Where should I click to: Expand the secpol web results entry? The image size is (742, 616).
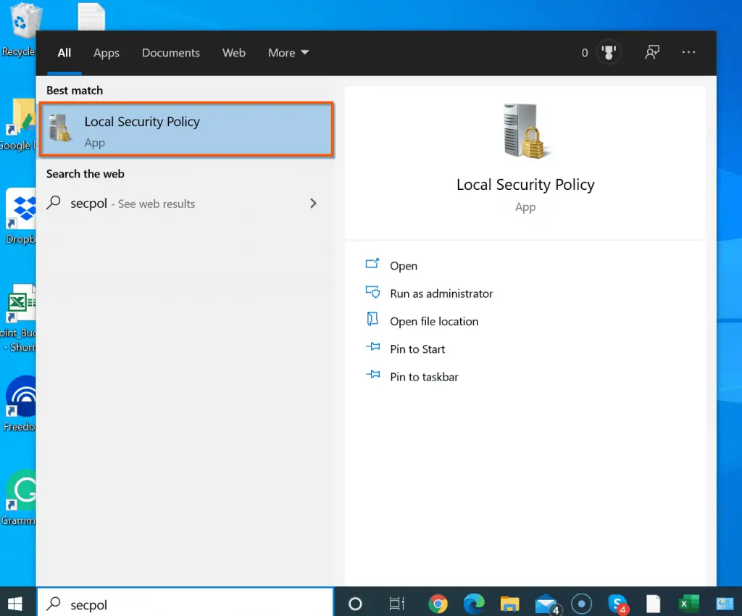(x=313, y=204)
